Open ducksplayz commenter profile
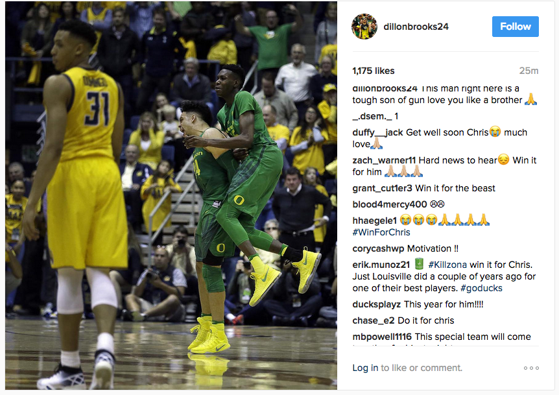 (x=377, y=304)
